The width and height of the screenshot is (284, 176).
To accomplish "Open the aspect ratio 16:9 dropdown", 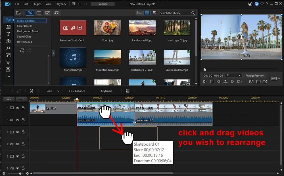I will click(x=275, y=78).
